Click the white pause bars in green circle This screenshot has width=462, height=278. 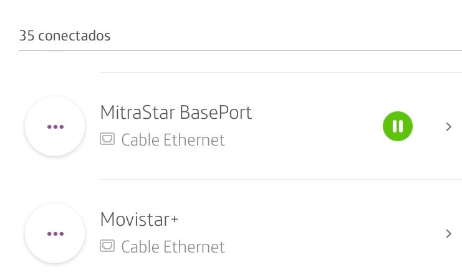[397, 126]
